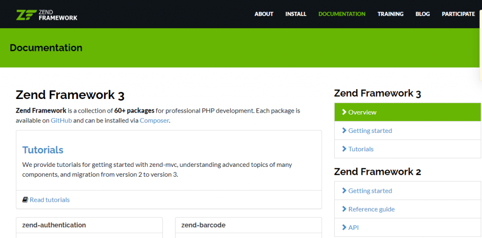Viewport: 482px width, 238px height.
Task: Visit the Blog page
Action: tap(423, 14)
